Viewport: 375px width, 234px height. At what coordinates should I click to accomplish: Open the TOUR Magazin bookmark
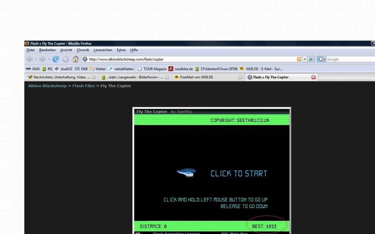(152, 69)
